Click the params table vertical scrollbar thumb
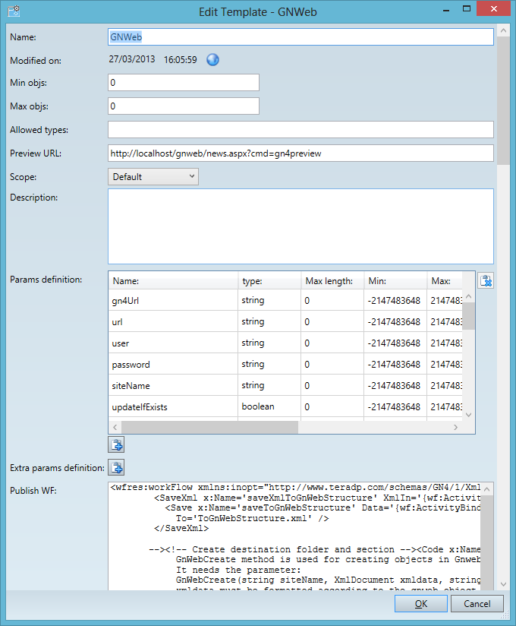This screenshot has height=626, width=516. click(x=468, y=316)
